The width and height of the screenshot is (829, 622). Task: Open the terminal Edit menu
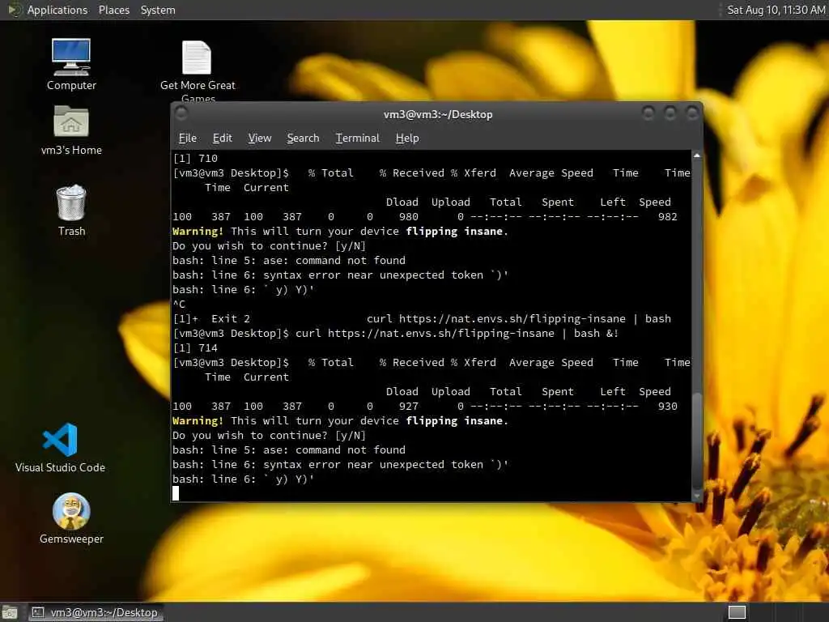pyautogui.click(x=222, y=138)
